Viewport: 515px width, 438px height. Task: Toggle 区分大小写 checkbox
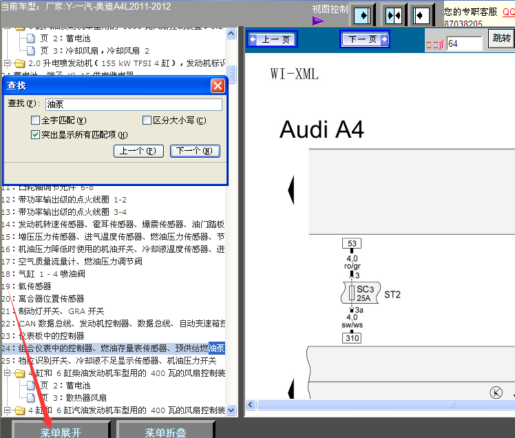147,121
